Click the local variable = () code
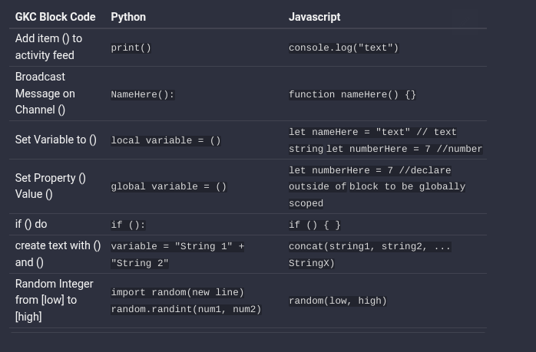Screen dimensions: 536x352 (x=166, y=140)
